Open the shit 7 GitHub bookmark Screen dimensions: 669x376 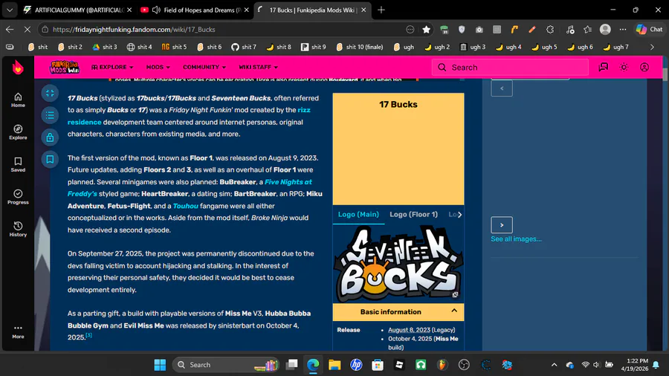(x=244, y=47)
